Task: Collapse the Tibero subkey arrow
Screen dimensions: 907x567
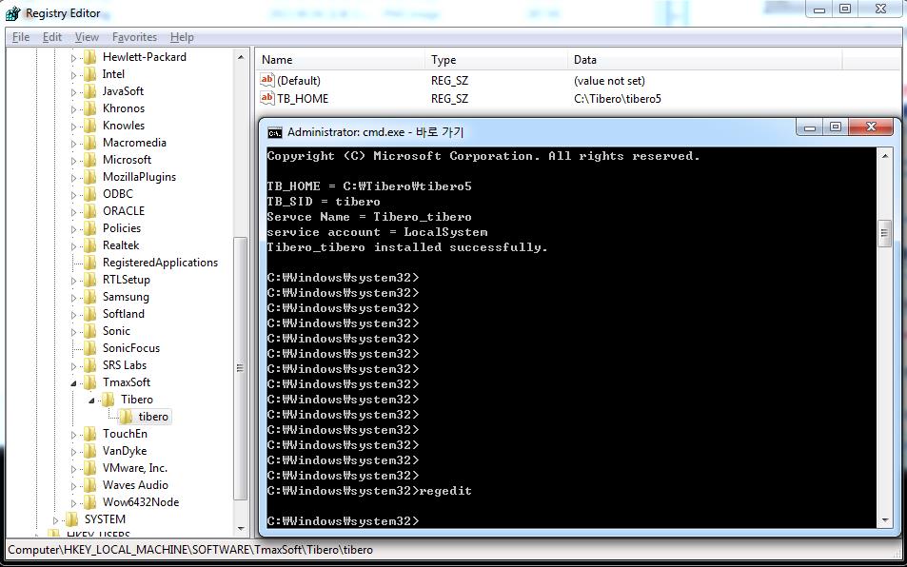Action: (x=92, y=400)
